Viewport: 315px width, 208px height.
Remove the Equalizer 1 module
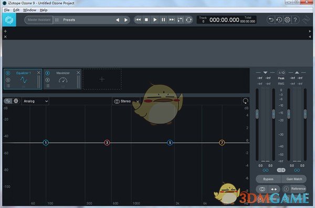[39, 72]
